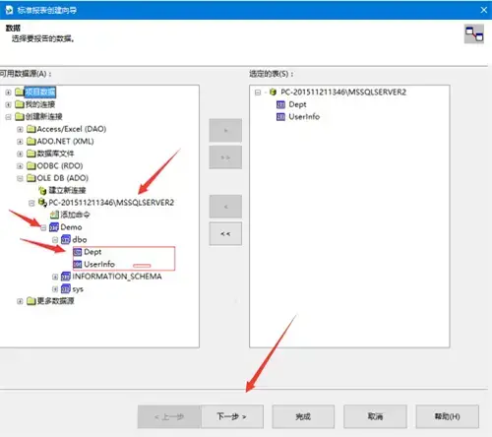Screen dimensions: 492x437
Task: Click the 完成 (Finish) button
Action: 303,416
